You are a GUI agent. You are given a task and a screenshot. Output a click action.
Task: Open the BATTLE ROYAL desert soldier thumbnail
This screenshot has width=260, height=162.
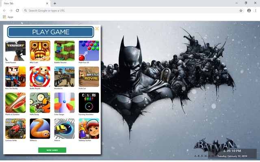coord(89,77)
